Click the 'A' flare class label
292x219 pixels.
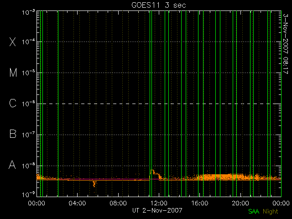[12, 165]
